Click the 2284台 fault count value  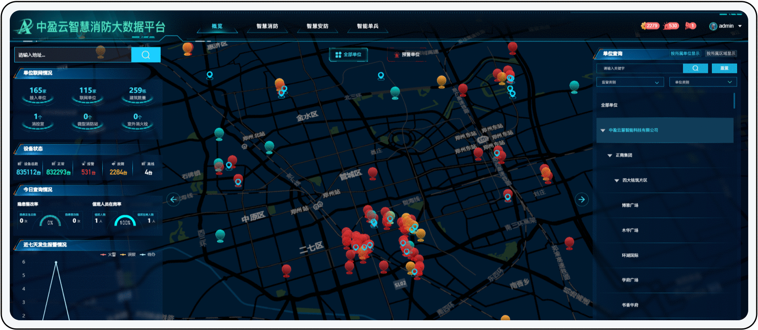(x=118, y=172)
